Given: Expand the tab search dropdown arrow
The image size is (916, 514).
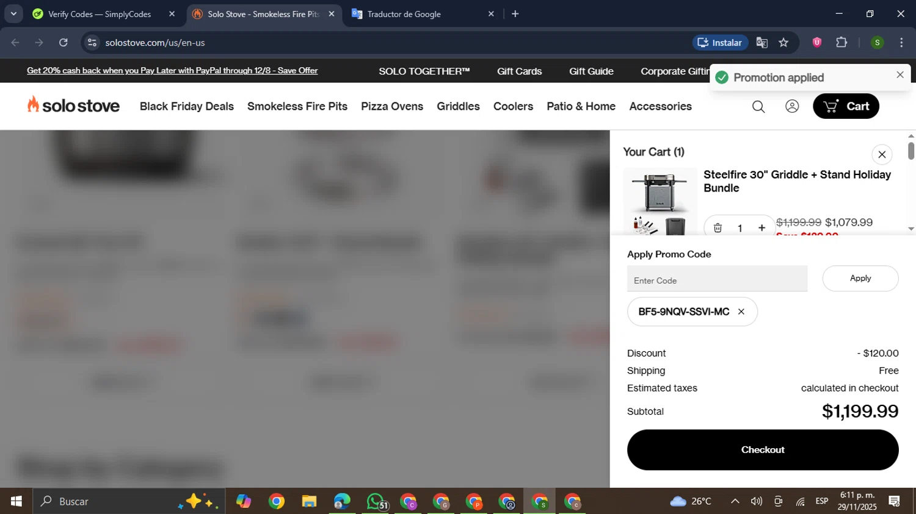Looking at the screenshot, I should pos(13,13).
